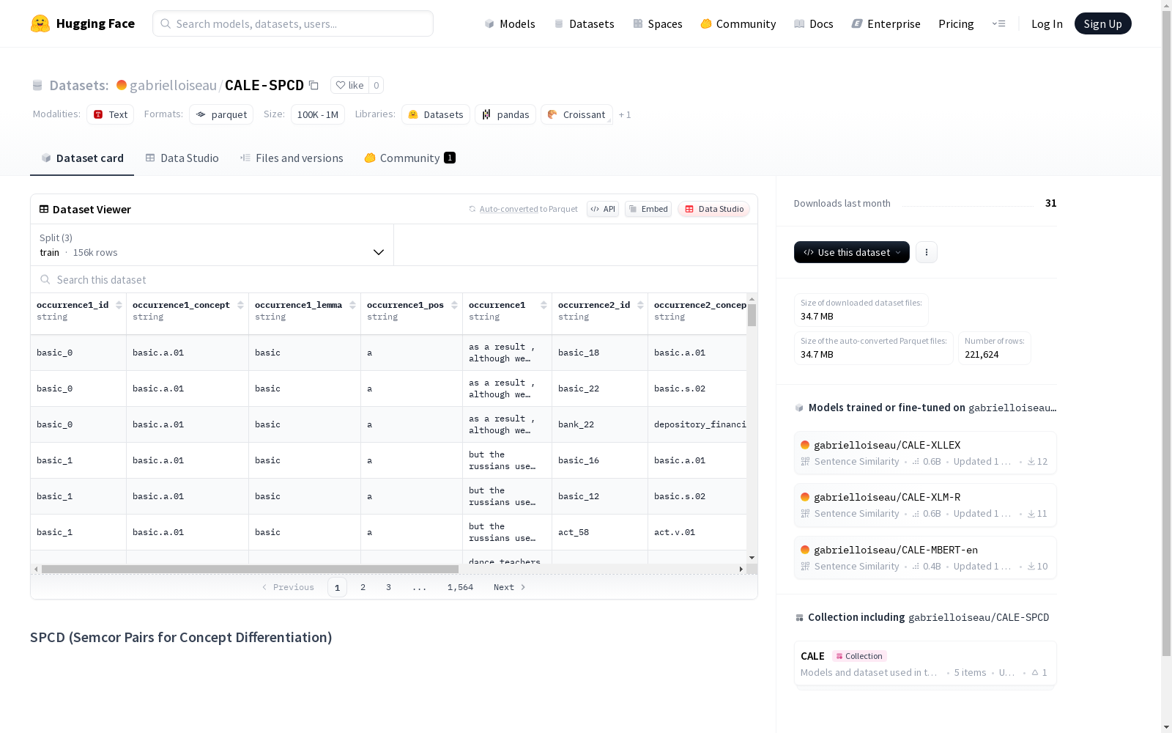
Task: Go to the Pricing page
Action: click(x=956, y=23)
